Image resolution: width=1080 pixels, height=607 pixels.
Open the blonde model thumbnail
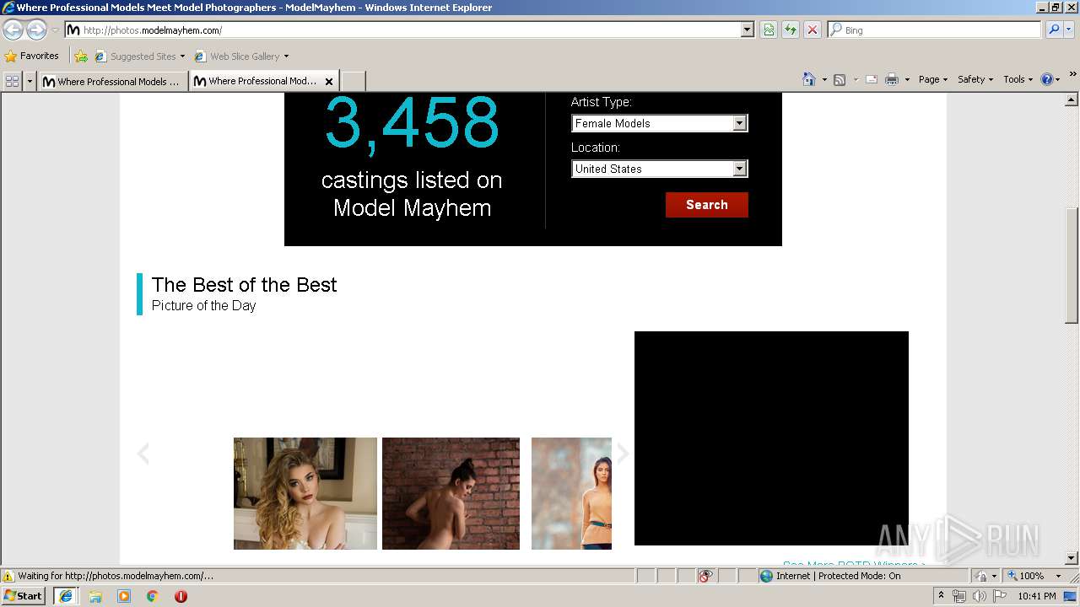(305, 493)
